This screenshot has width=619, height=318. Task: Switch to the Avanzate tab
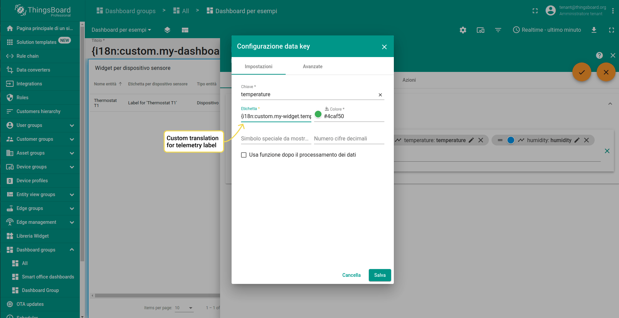point(312,66)
